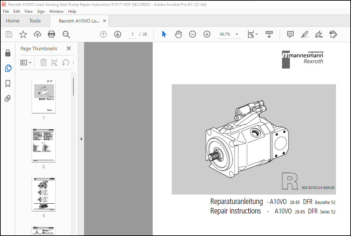Image resolution: width=351 pixels, height=236 pixels.
Task: Select the Highlight text tool
Action: 305,34
